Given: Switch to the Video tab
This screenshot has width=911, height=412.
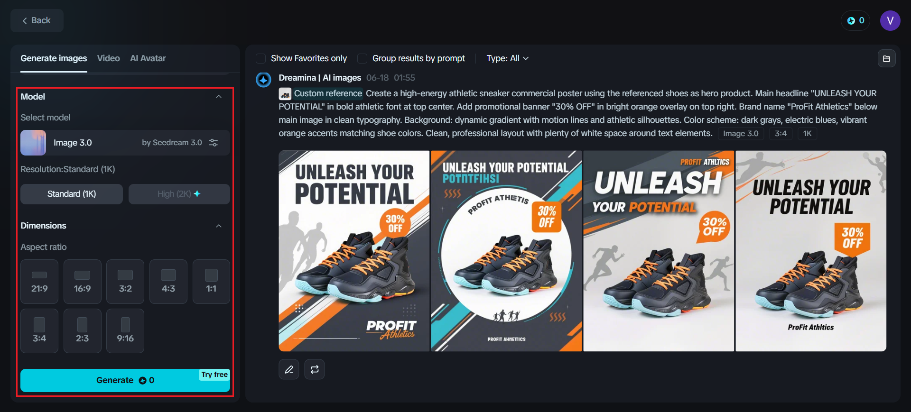Looking at the screenshot, I should [109, 58].
